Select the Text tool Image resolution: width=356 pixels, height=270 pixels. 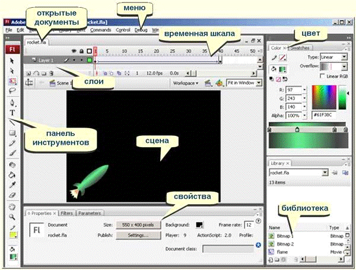[12, 113]
